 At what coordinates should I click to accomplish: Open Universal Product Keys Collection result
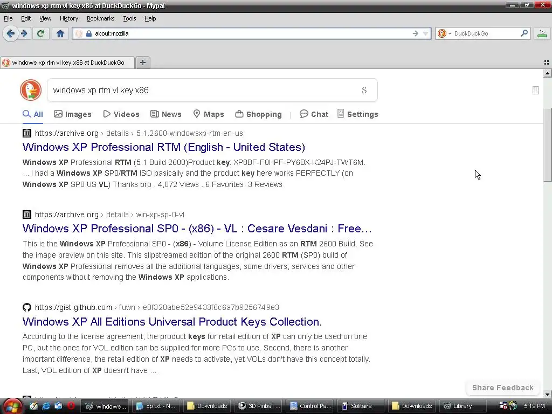coord(172,322)
